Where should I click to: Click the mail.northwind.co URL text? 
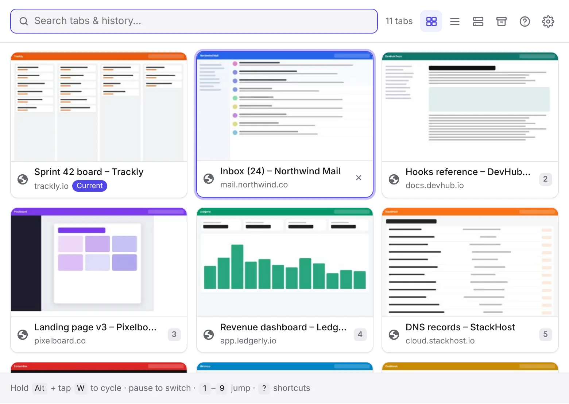[254, 184]
